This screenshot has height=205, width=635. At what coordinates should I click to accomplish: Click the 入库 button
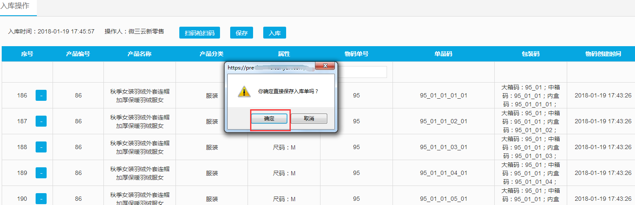[x=274, y=33]
